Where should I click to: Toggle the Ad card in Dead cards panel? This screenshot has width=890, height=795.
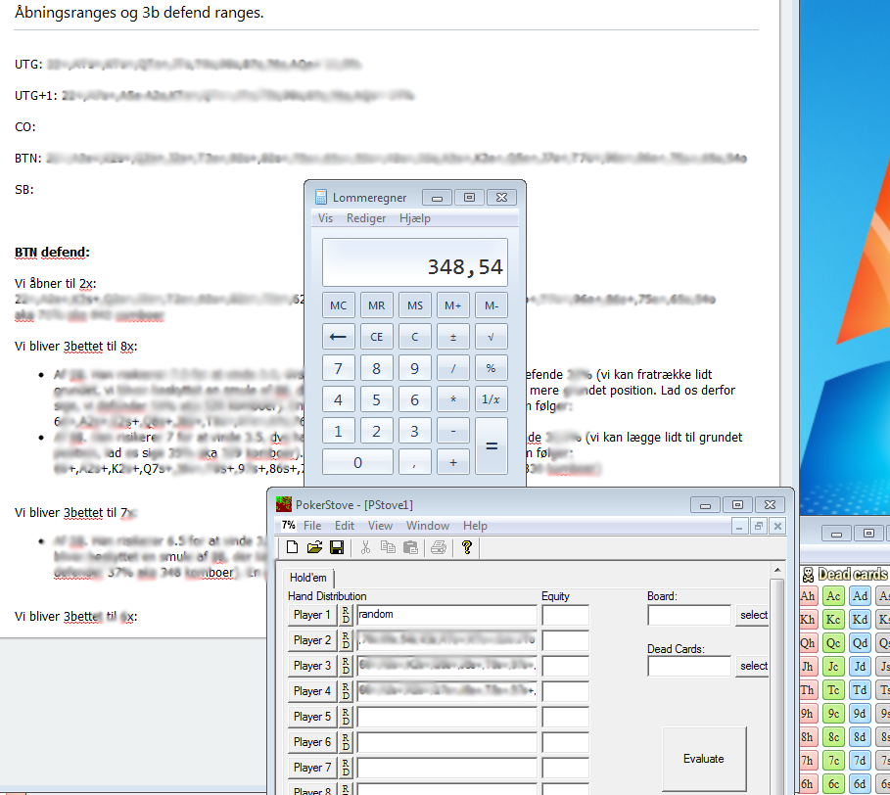[860, 596]
